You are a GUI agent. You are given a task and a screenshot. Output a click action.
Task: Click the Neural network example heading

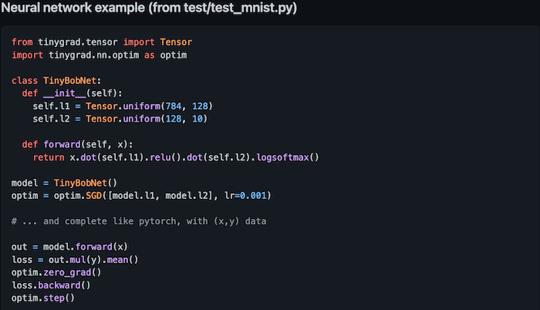[150, 9]
